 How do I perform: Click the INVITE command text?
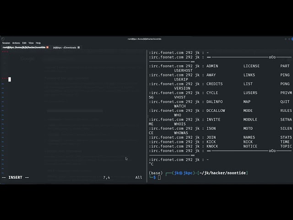pos(213,120)
